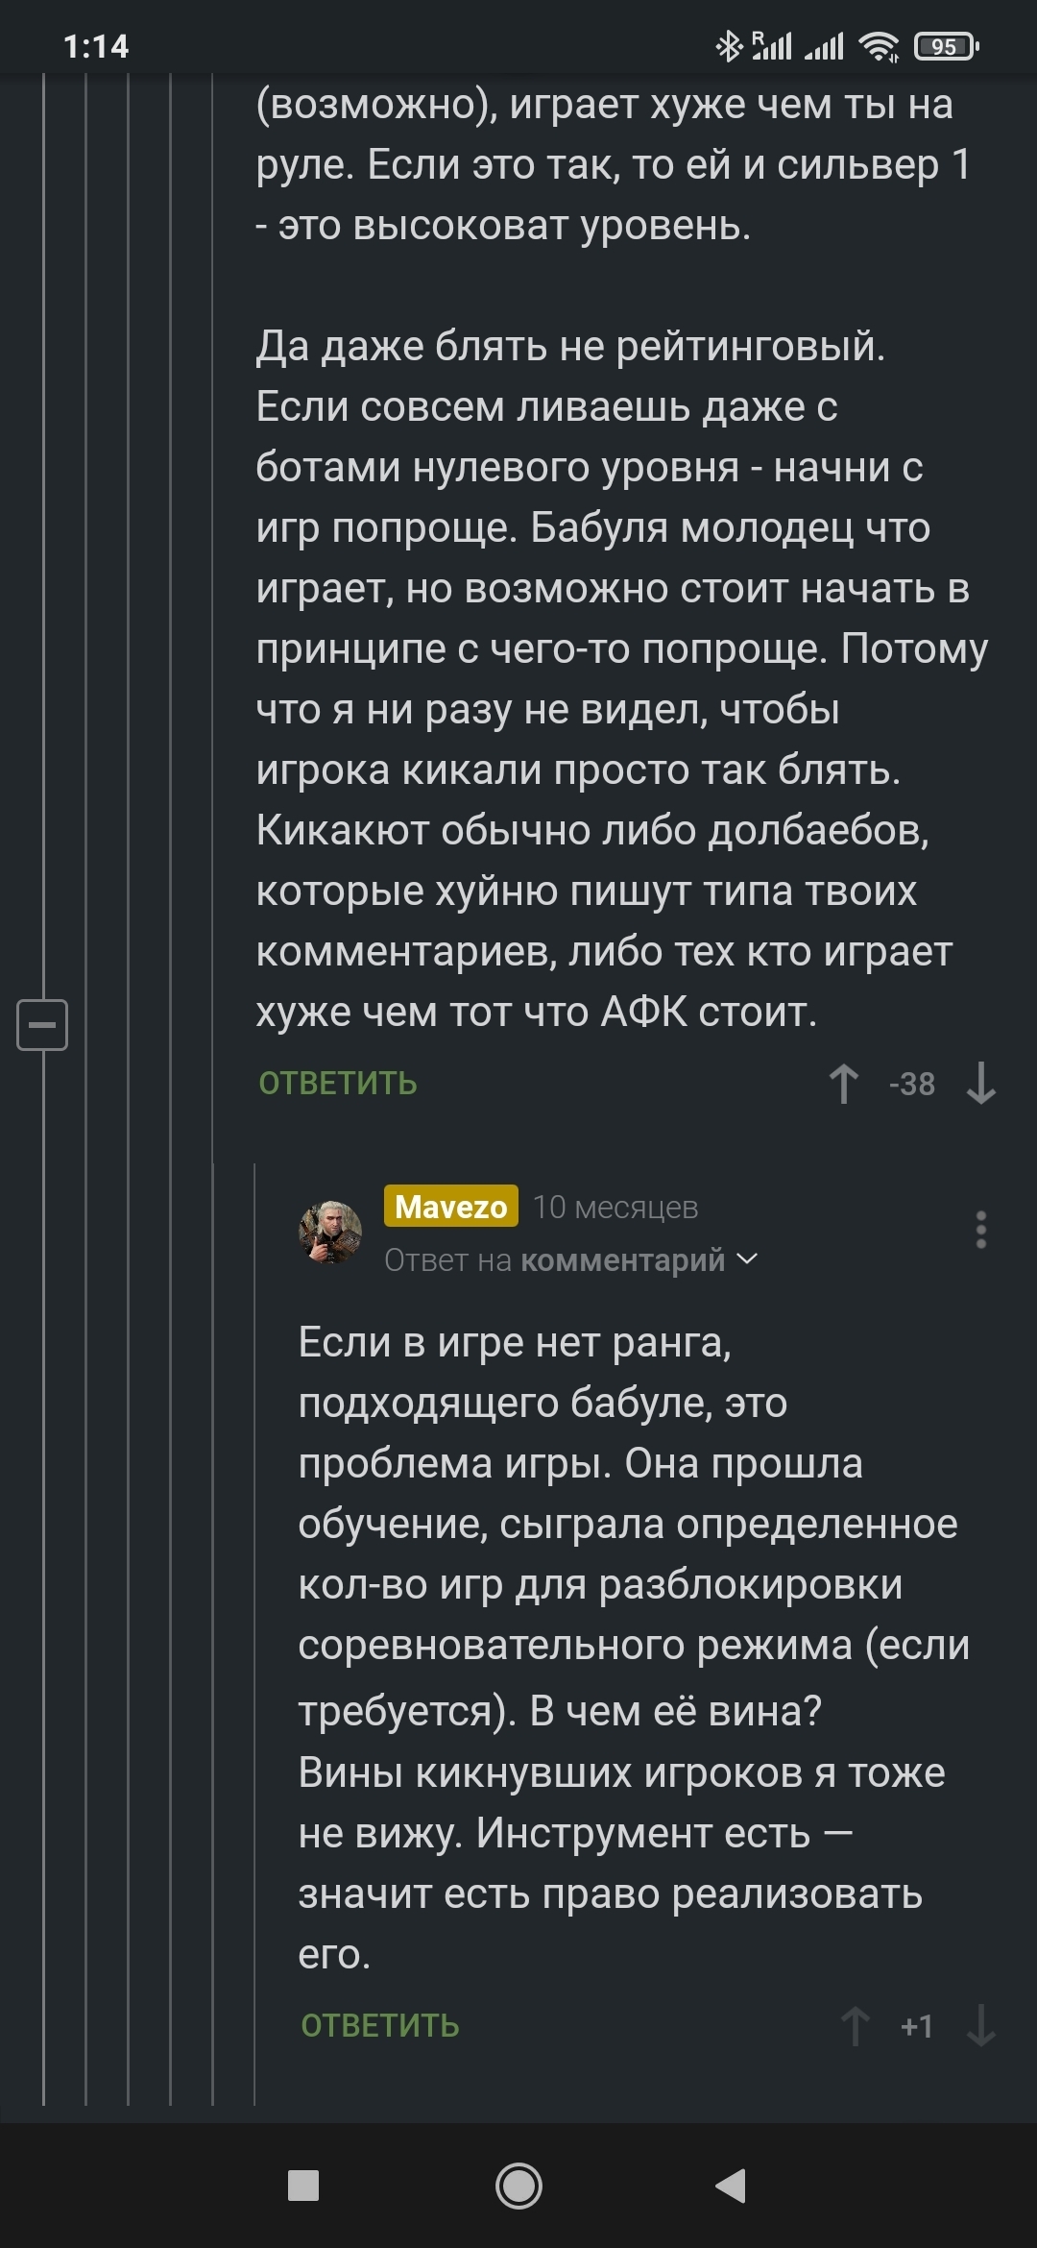Tap the -38 rating counter
Viewport: 1037px width, 2248px height.
pos(912,1084)
